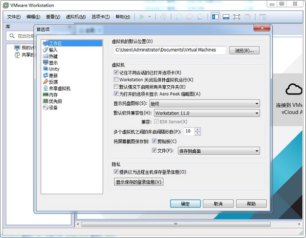Open the Workstation 11.0 compatibility dropdown
This screenshot has width=306, height=238.
point(207,113)
